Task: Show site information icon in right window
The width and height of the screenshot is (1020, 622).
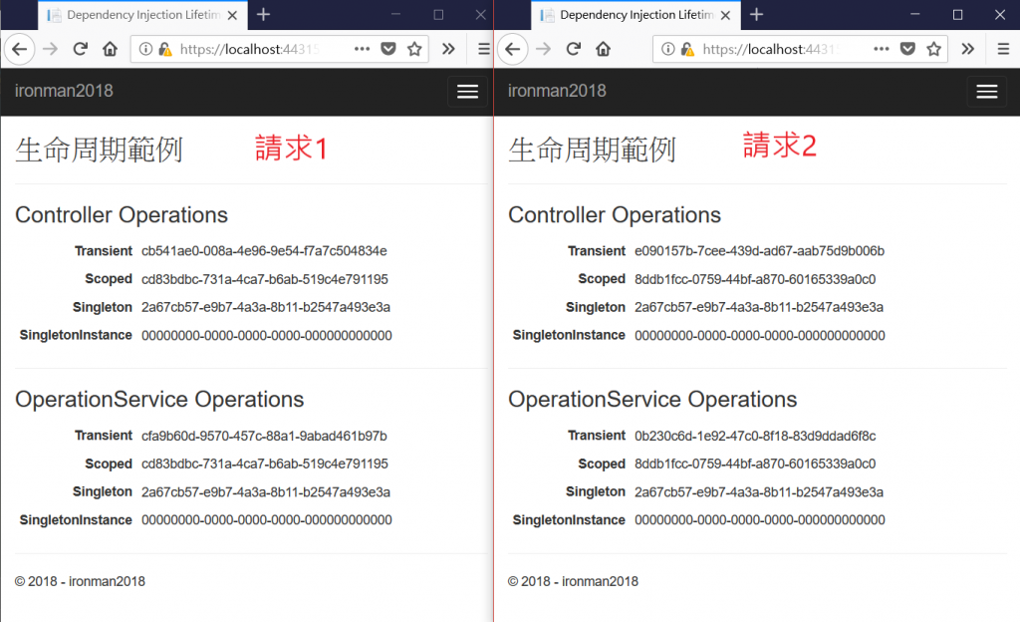Action: [x=668, y=49]
